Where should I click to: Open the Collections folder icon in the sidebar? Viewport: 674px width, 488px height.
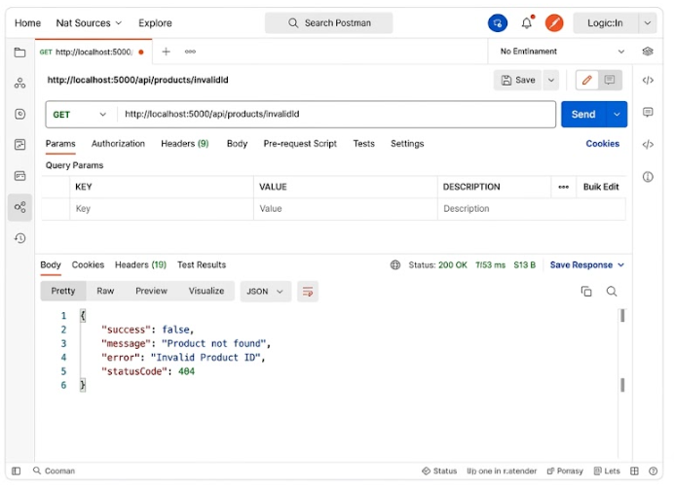click(x=19, y=52)
